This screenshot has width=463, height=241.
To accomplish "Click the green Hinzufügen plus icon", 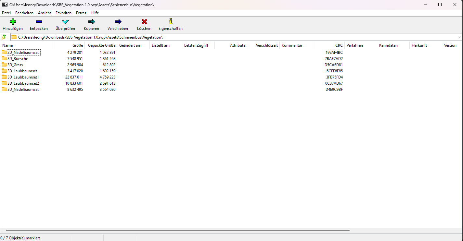I will [x=13, y=22].
